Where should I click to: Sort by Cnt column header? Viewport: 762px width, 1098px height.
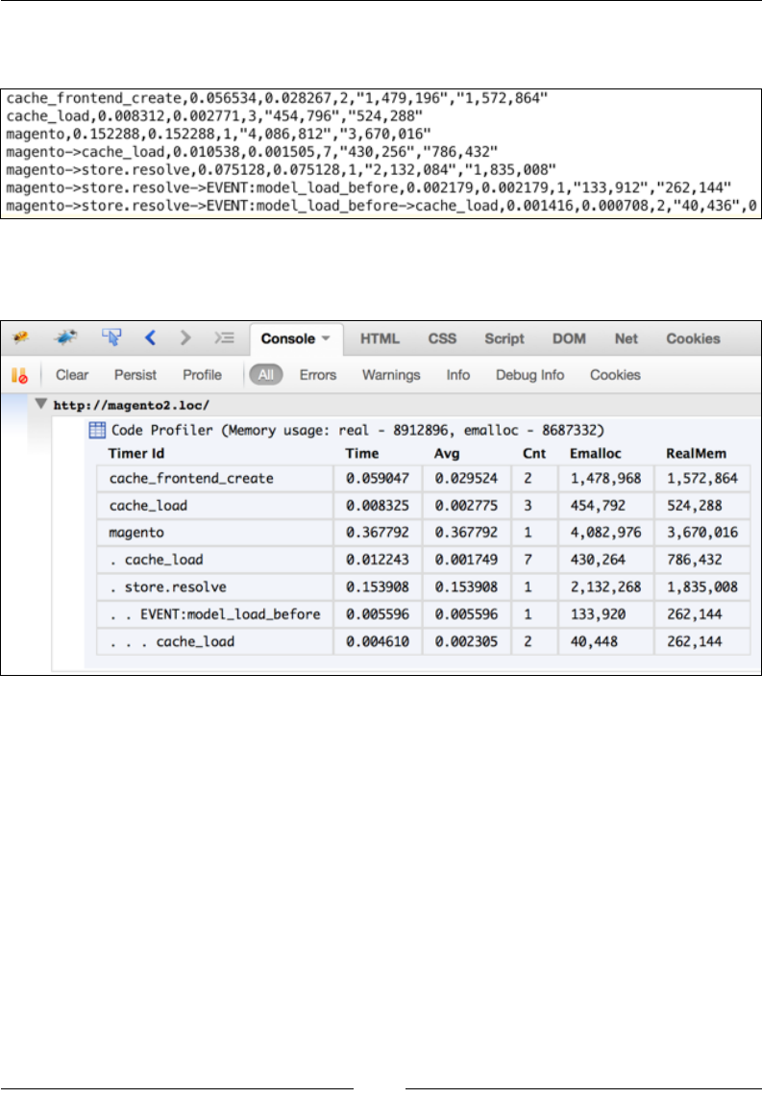pos(534,453)
